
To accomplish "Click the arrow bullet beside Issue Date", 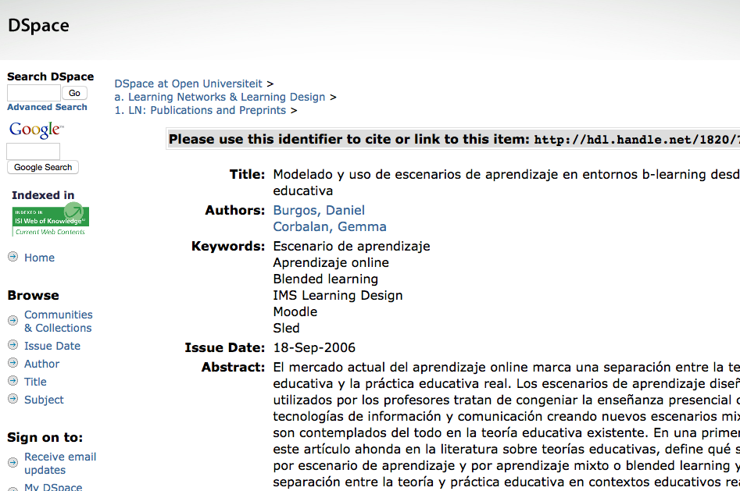I will point(13,345).
